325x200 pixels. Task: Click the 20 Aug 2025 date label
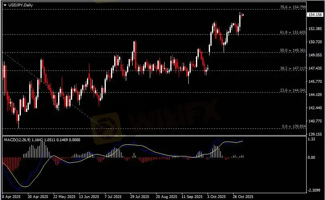pos(166,197)
